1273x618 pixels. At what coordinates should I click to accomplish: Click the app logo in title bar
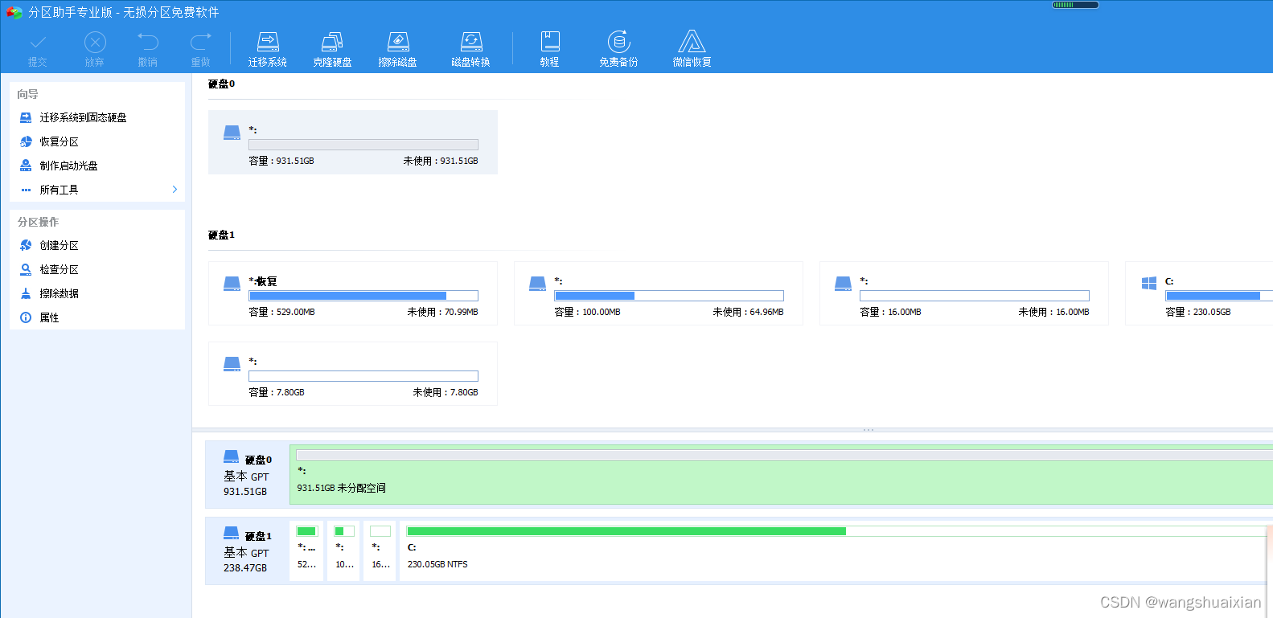tap(14, 12)
